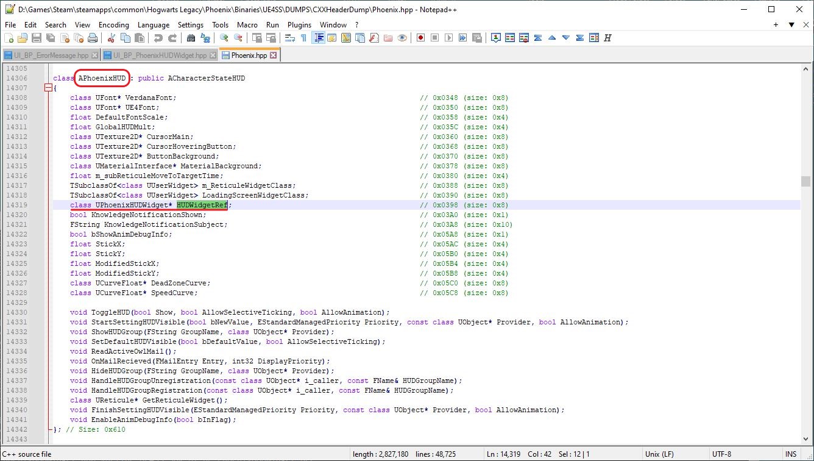Run macro multiple times icon

tap(462, 38)
